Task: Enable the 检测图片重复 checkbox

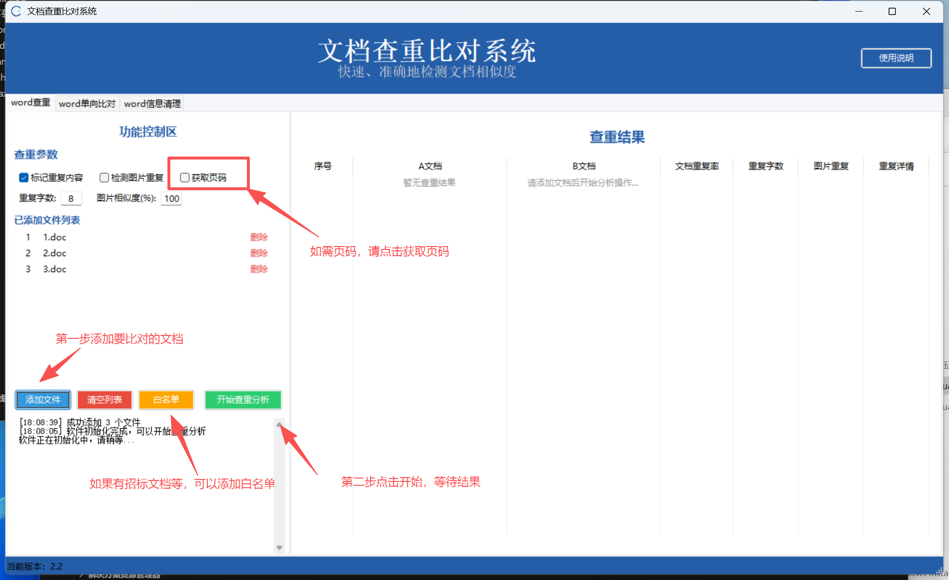Action: pos(104,177)
